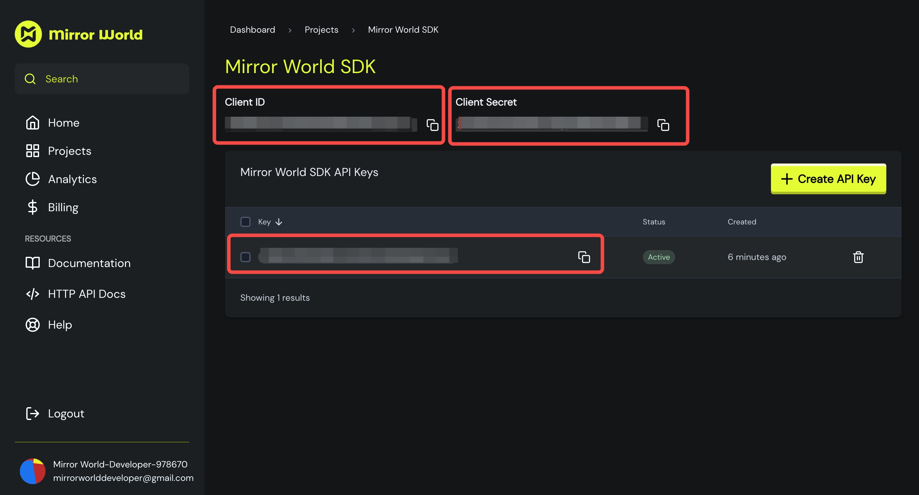
Task: Open Documentation in Resources section
Action: [89, 263]
